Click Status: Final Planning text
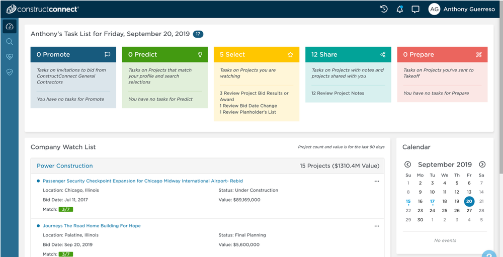This screenshot has height=257, width=503. click(x=242, y=235)
